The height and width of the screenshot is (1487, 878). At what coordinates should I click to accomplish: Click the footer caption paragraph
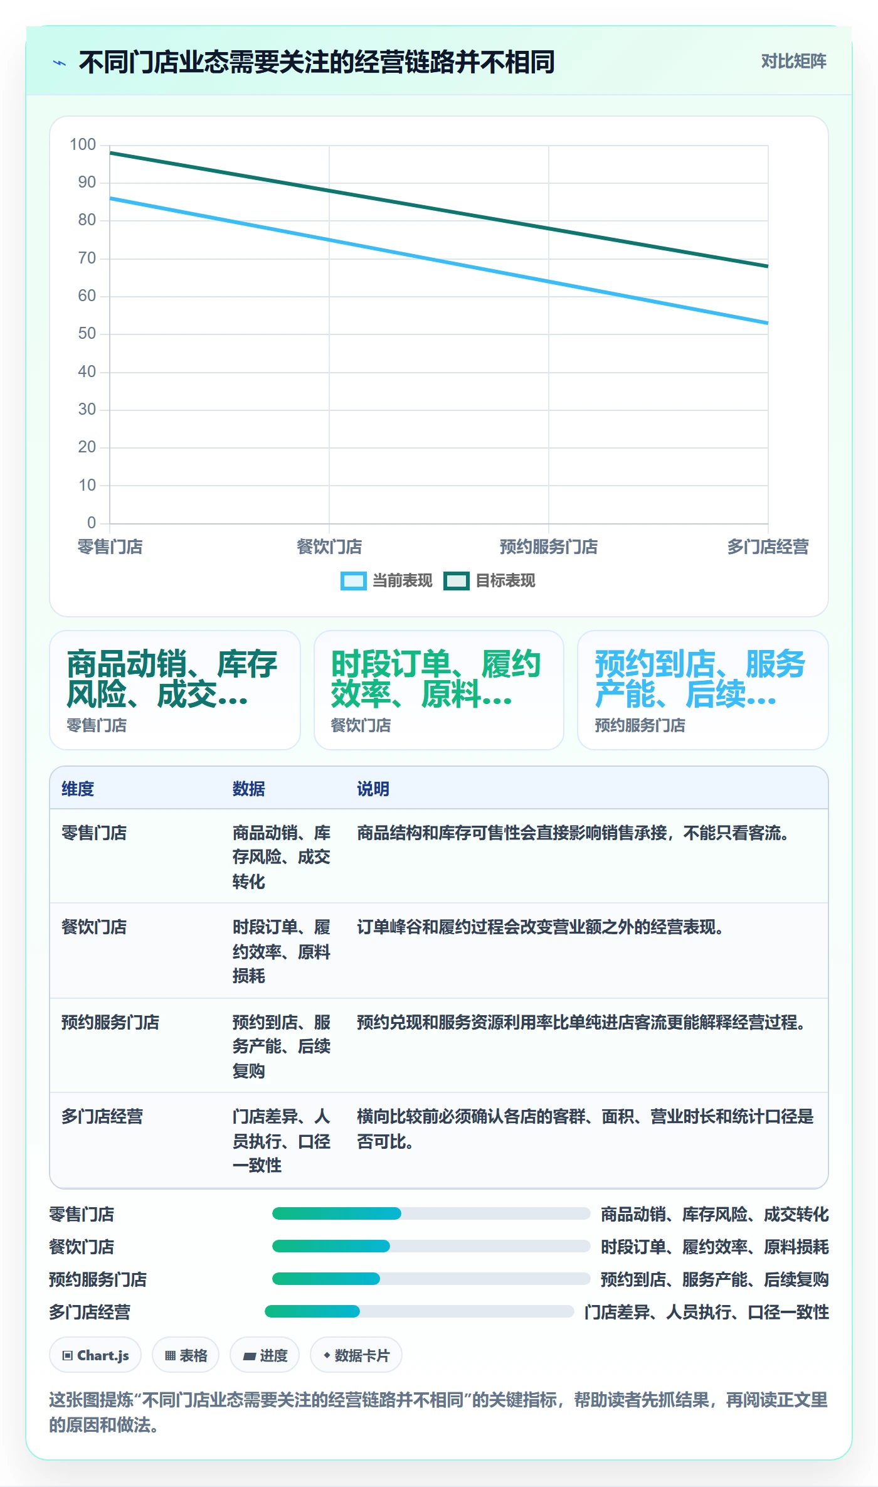click(x=438, y=1412)
